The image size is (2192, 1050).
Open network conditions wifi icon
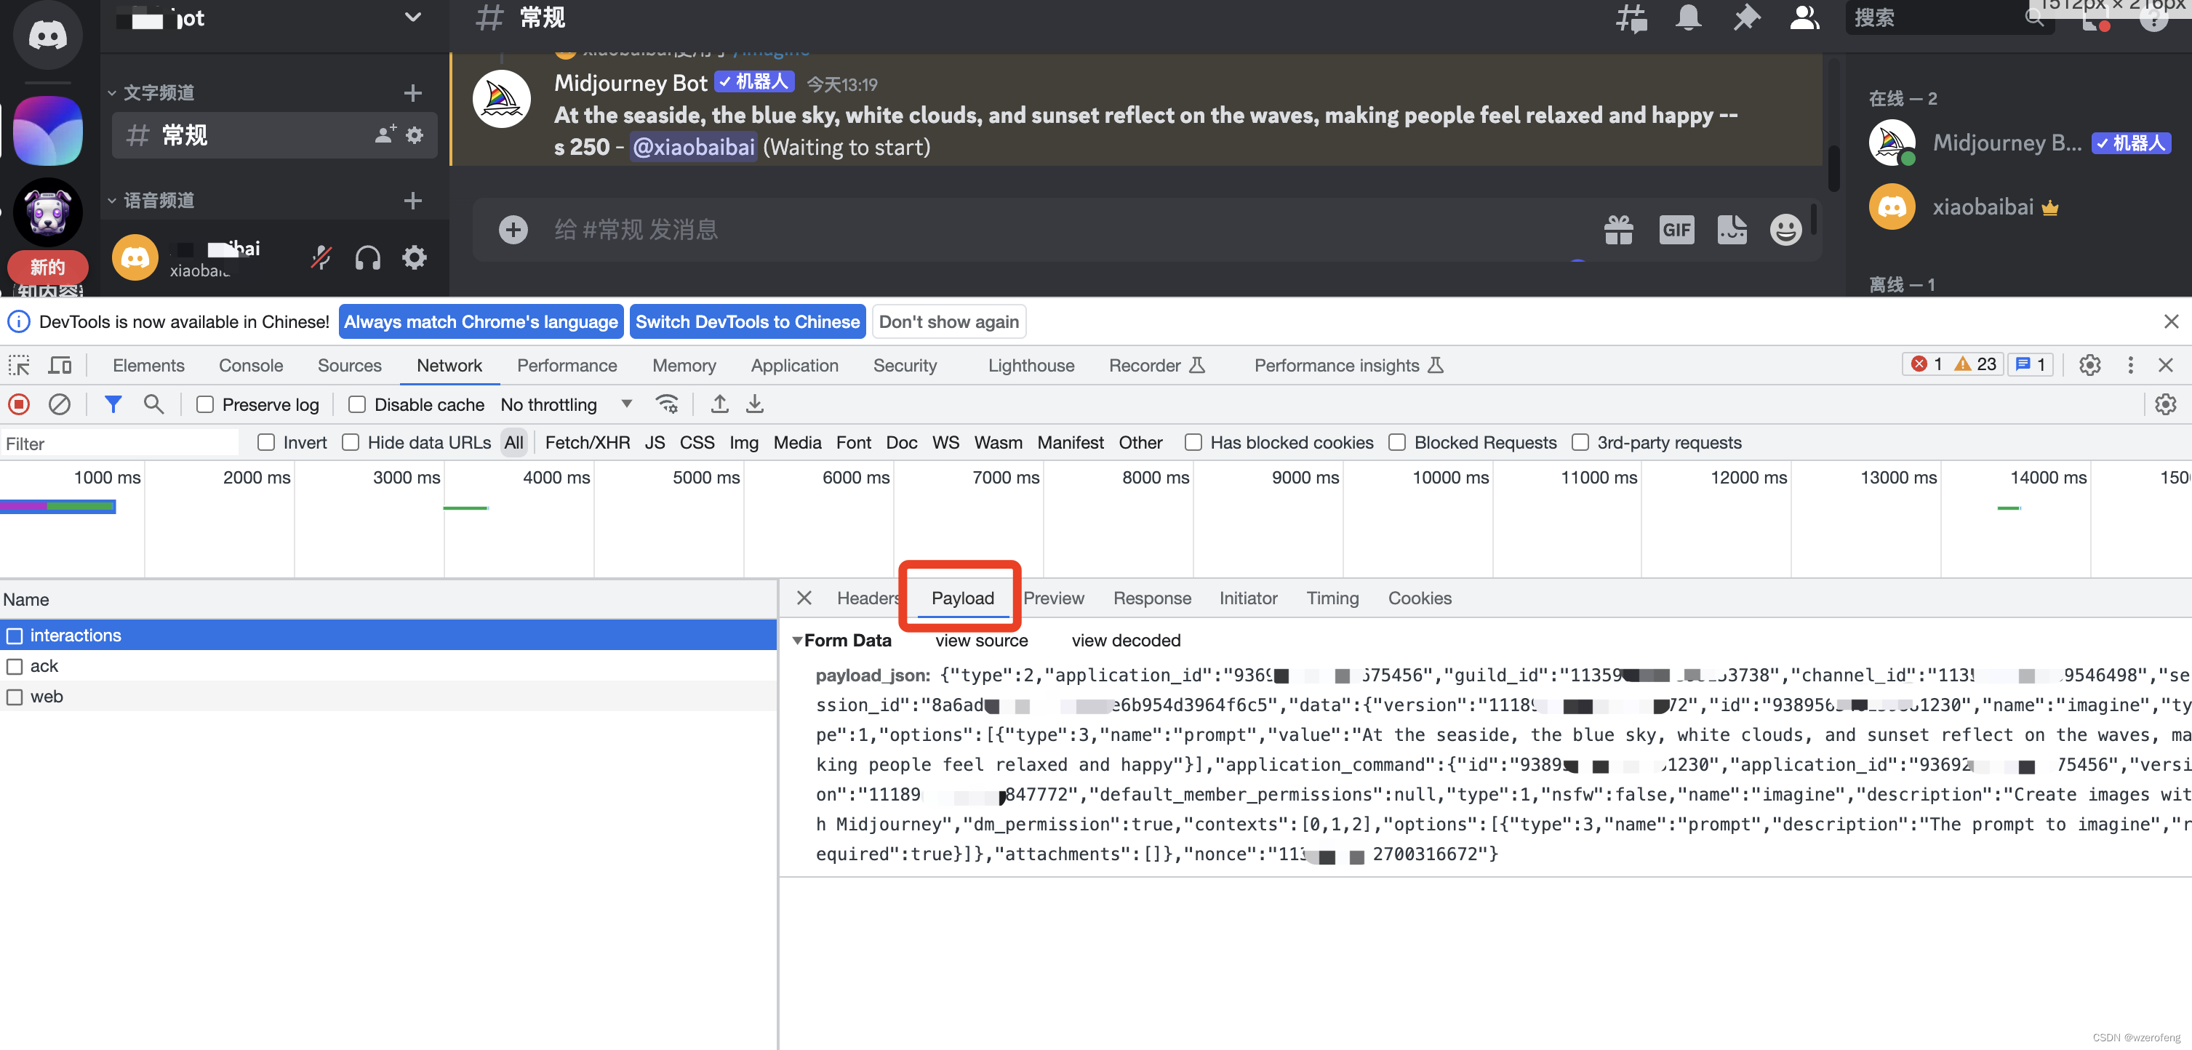point(667,405)
